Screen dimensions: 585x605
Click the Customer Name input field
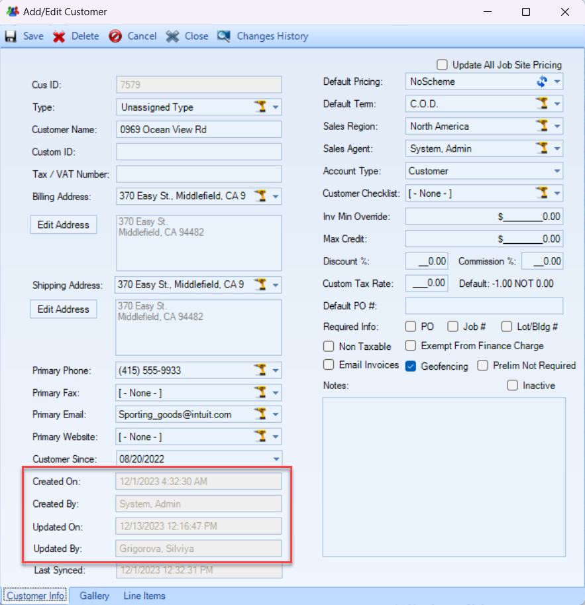(199, 129)
